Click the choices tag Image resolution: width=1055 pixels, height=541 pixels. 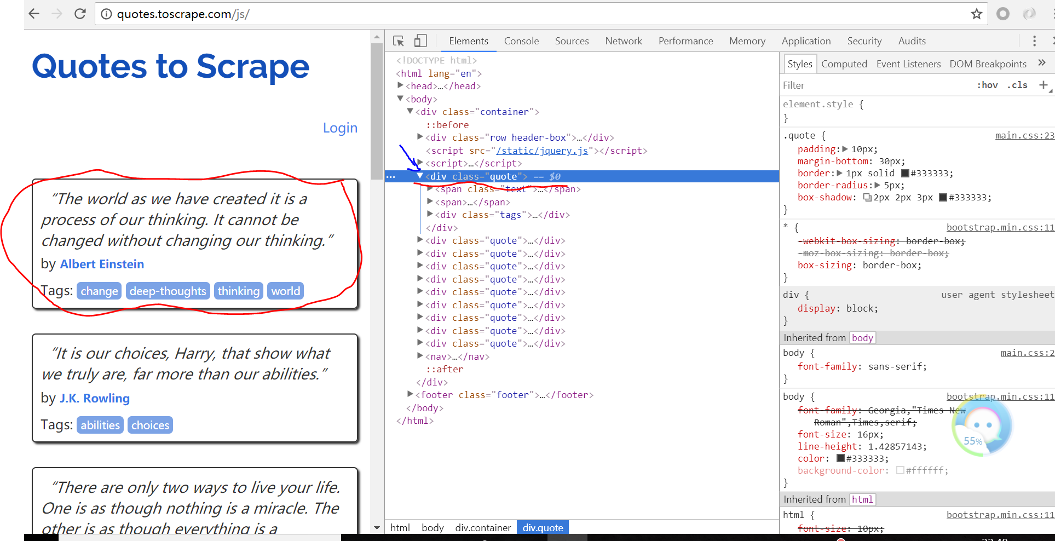click(x=151, y=425)
